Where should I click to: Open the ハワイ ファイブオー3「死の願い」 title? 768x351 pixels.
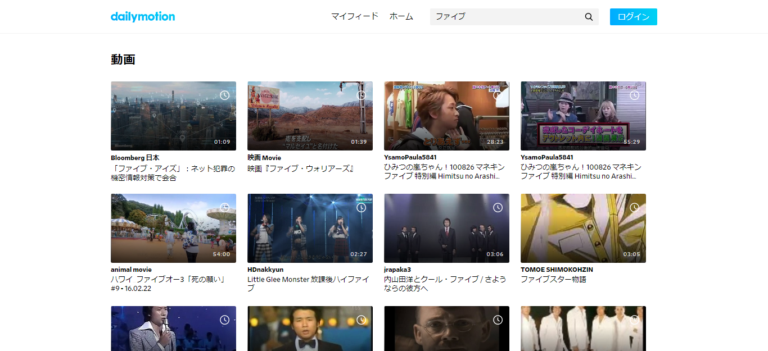coord(169,284)
